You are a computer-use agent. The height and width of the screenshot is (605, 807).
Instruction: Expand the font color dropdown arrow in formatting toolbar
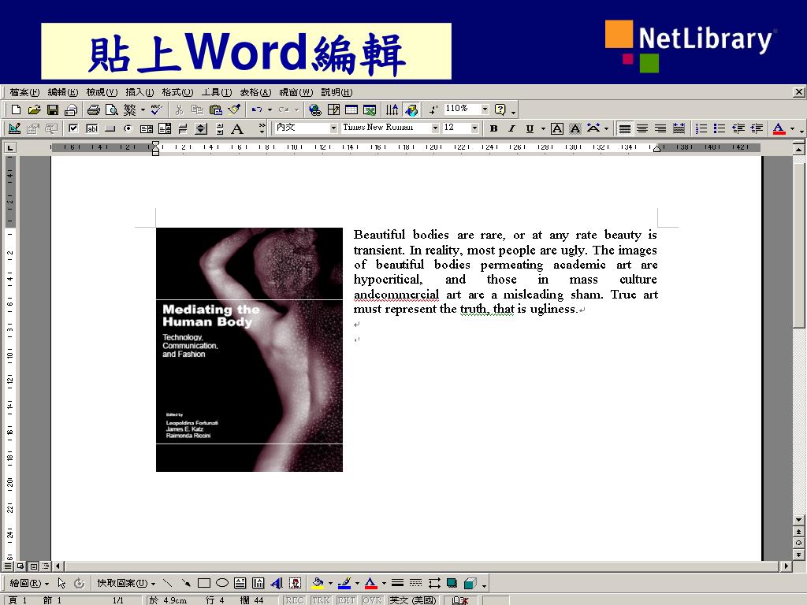tap(792, 128)
